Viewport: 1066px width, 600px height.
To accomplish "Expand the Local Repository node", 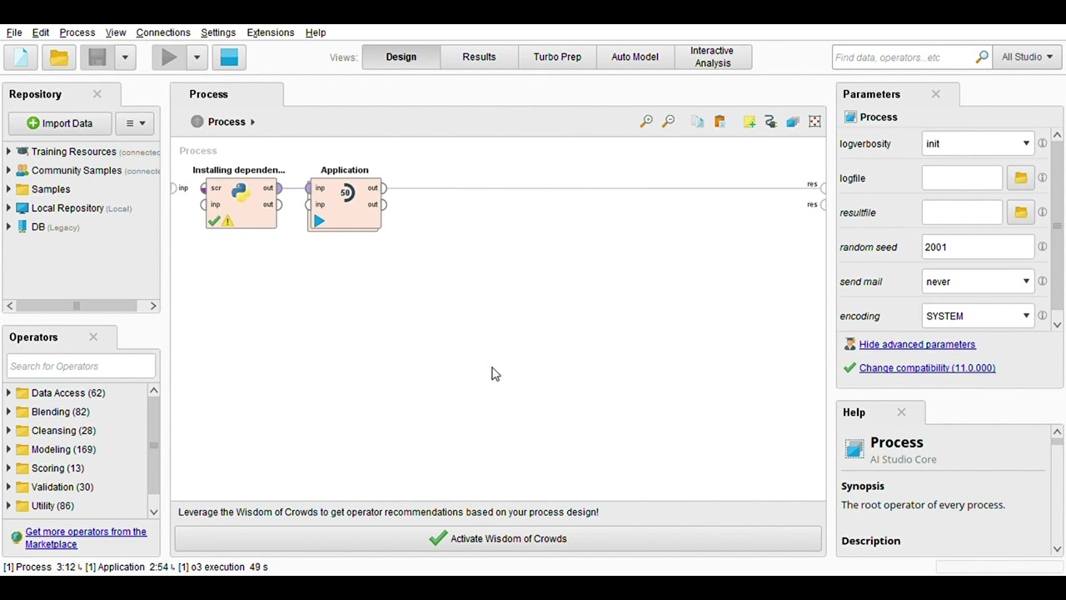I will click(8, 208).
